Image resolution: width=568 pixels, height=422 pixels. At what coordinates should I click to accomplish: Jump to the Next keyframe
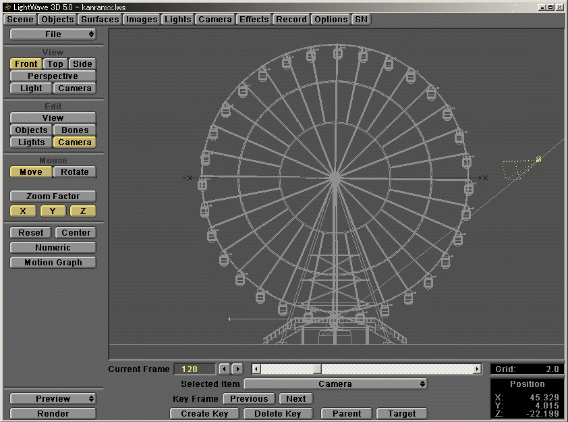coord(295,398)
